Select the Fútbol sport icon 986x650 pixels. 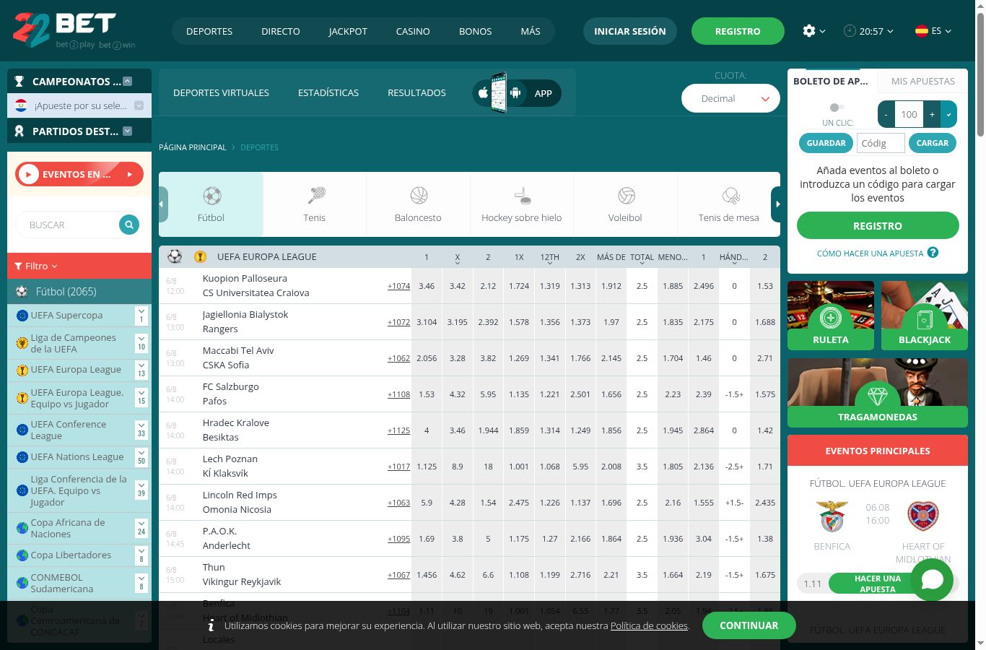pyautogui.click(x=211, y=196)
